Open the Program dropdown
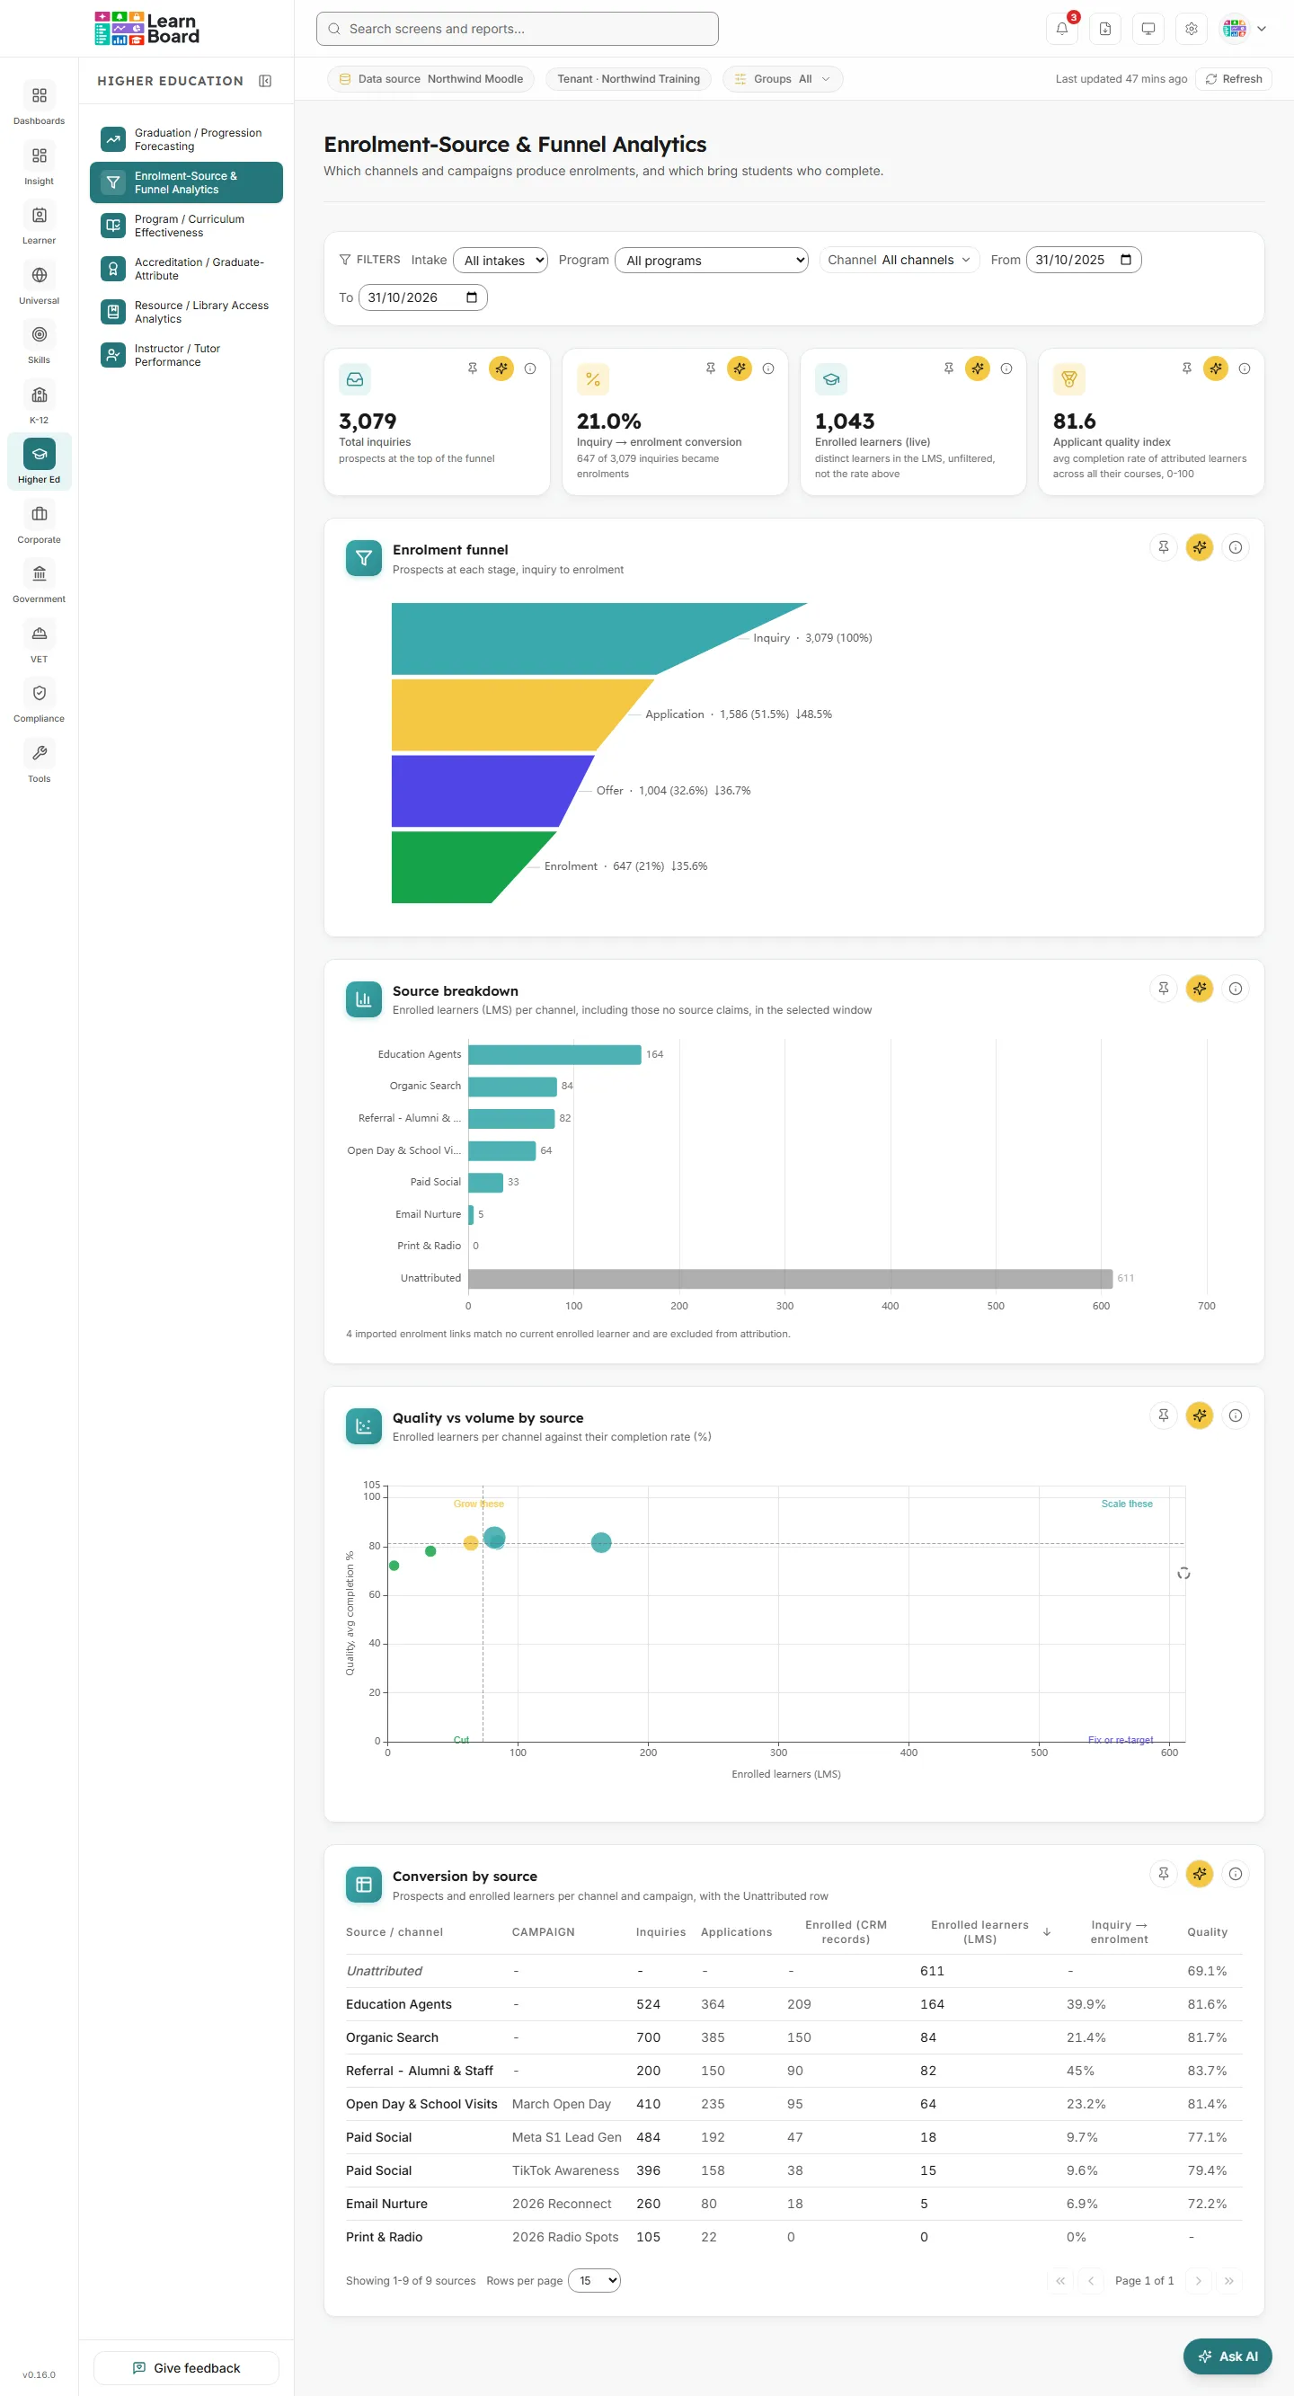This screenshot has width=1294, height=2396. [x=712, y=261]
